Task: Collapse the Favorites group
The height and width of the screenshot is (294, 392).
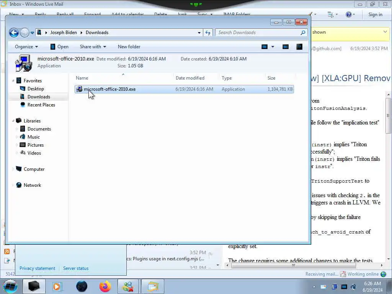Action: point(13,81)
